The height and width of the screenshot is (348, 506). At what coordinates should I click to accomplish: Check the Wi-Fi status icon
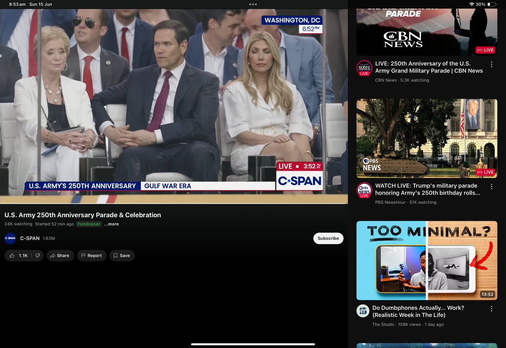[471, 4]
